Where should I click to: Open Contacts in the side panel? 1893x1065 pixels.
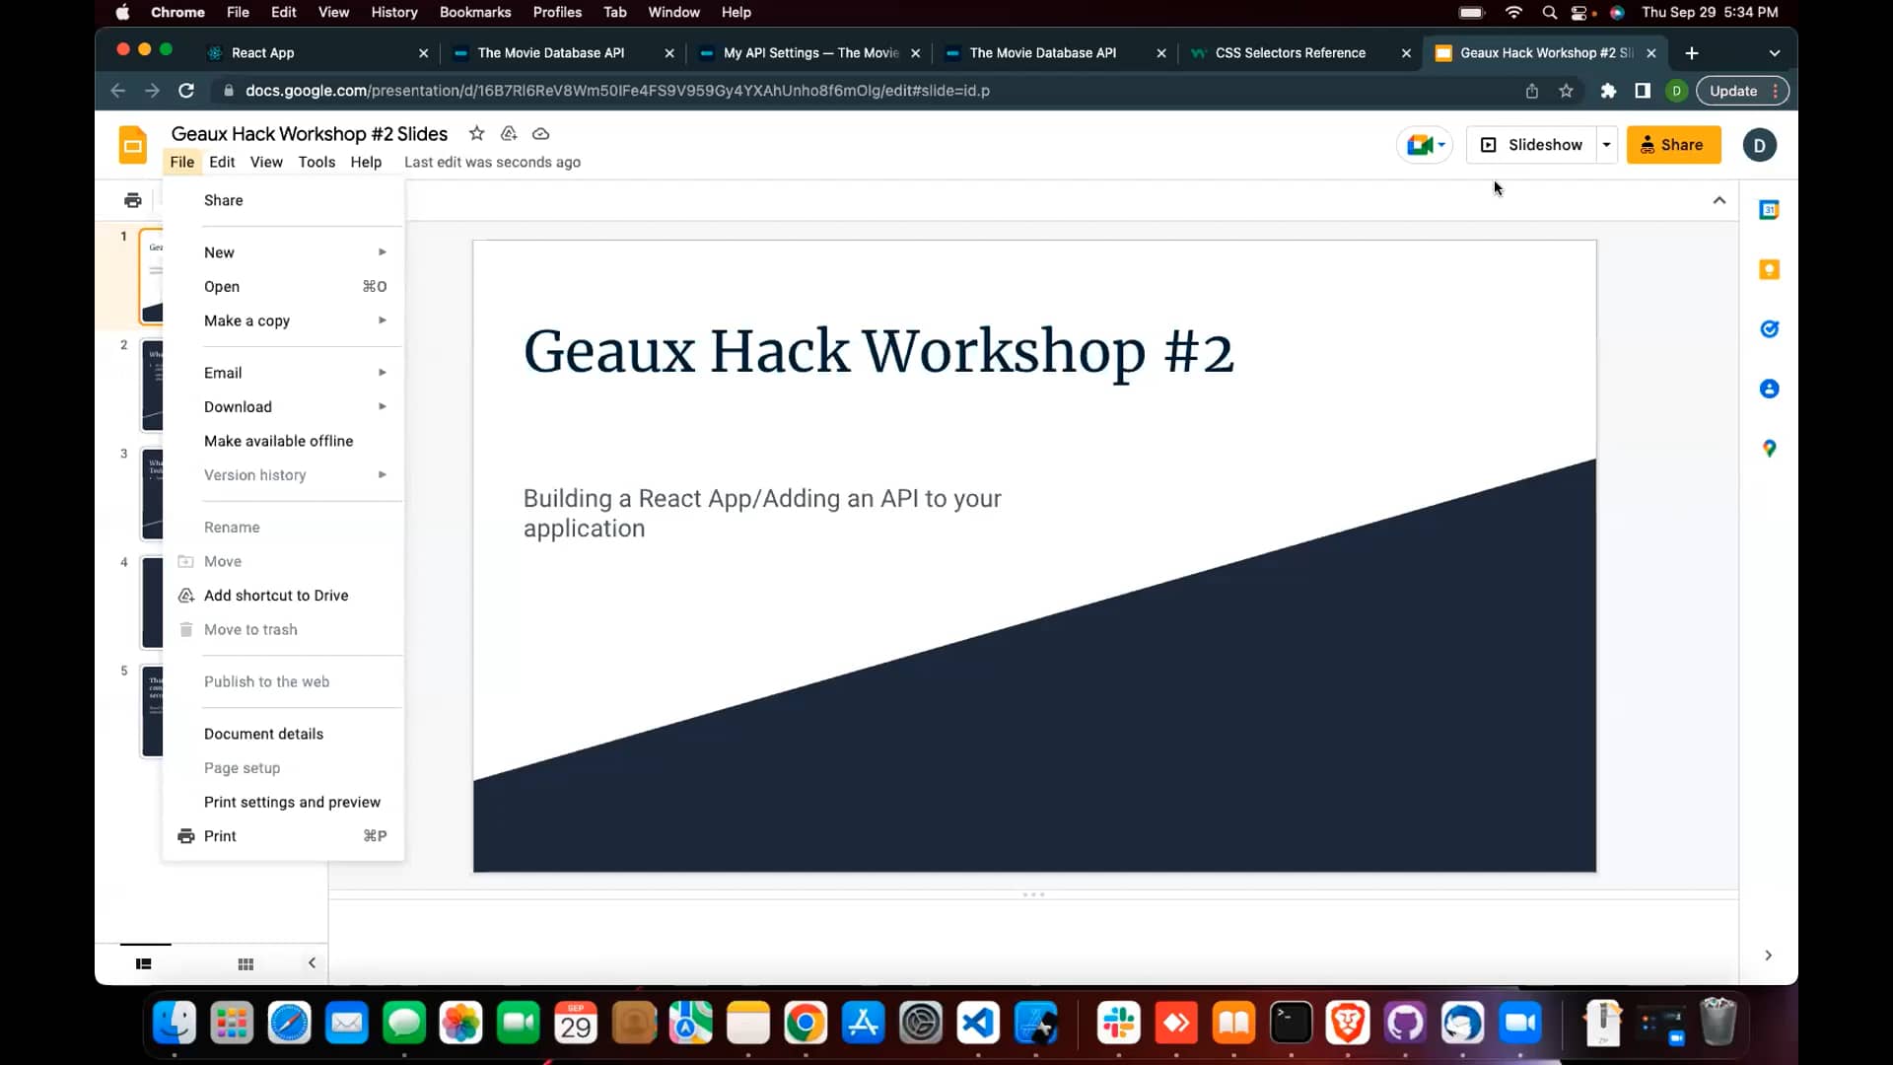1770,389
